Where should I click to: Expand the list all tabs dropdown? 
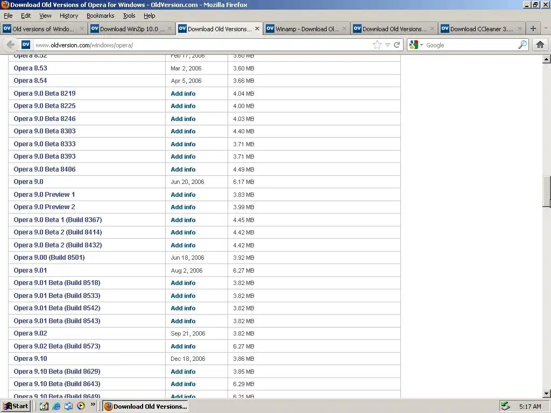(546, 29)
